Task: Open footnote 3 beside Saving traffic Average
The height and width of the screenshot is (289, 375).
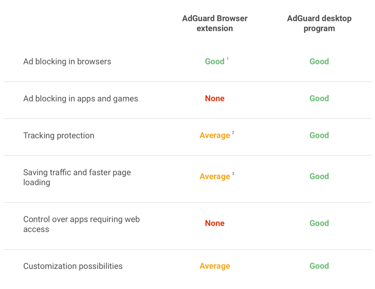Action: 233,173
